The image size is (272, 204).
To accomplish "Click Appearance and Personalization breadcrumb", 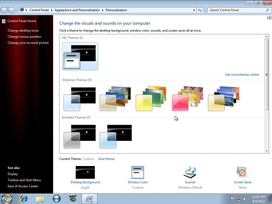I will click(77, 10).
